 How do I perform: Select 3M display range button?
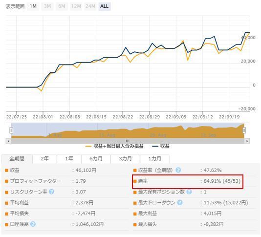47,6
